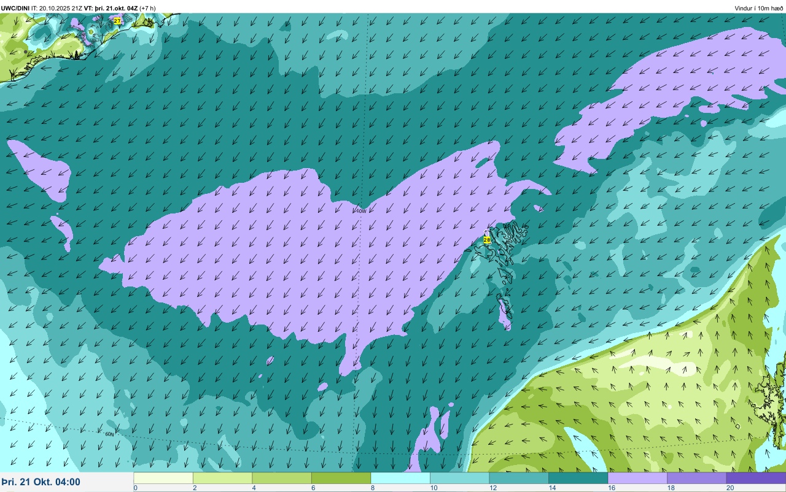
Task: Click the 'VT: þri. 21.okt. 04Z' valid time
Action: [111, 8]
